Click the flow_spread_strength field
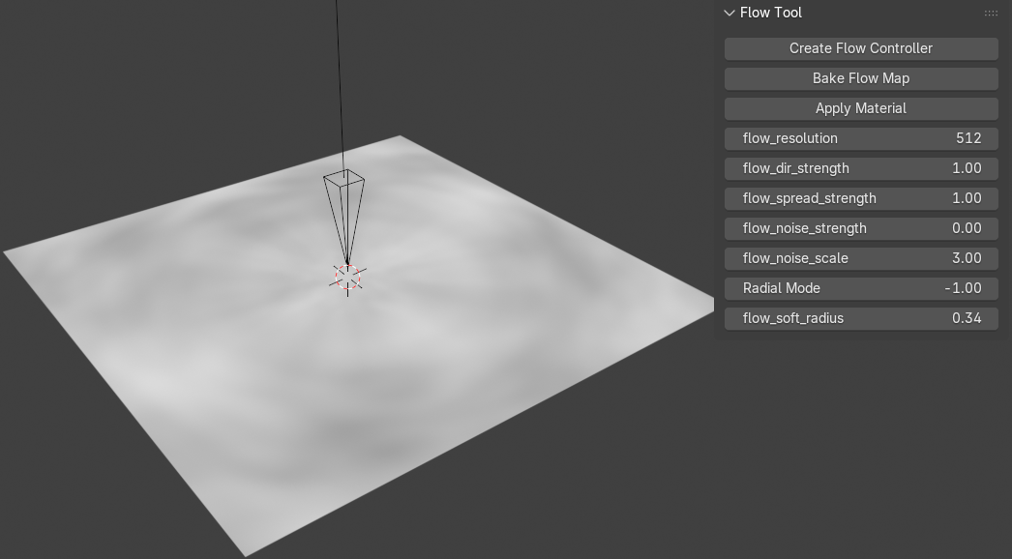Screen dimensions: 1012x559 [860, 198]
